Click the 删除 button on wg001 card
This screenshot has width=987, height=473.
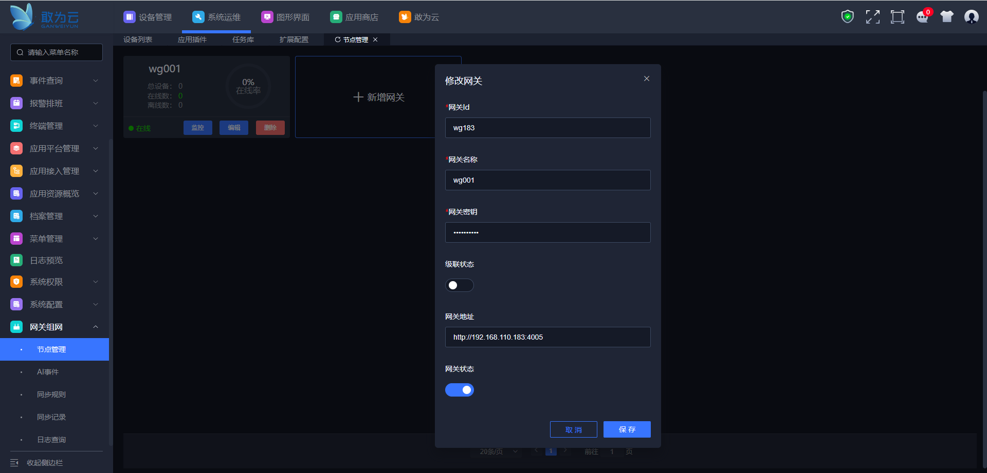tap(270, 128)
